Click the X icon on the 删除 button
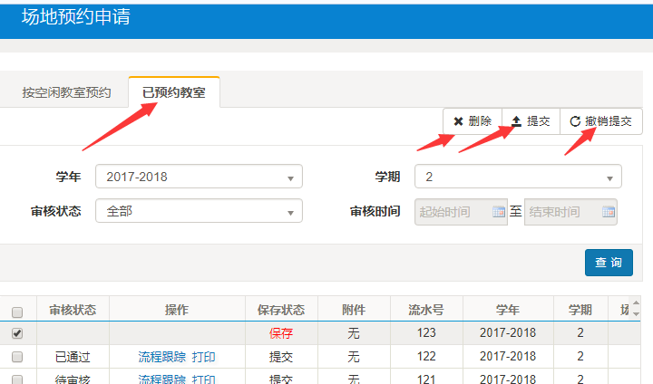 (458, 121)
